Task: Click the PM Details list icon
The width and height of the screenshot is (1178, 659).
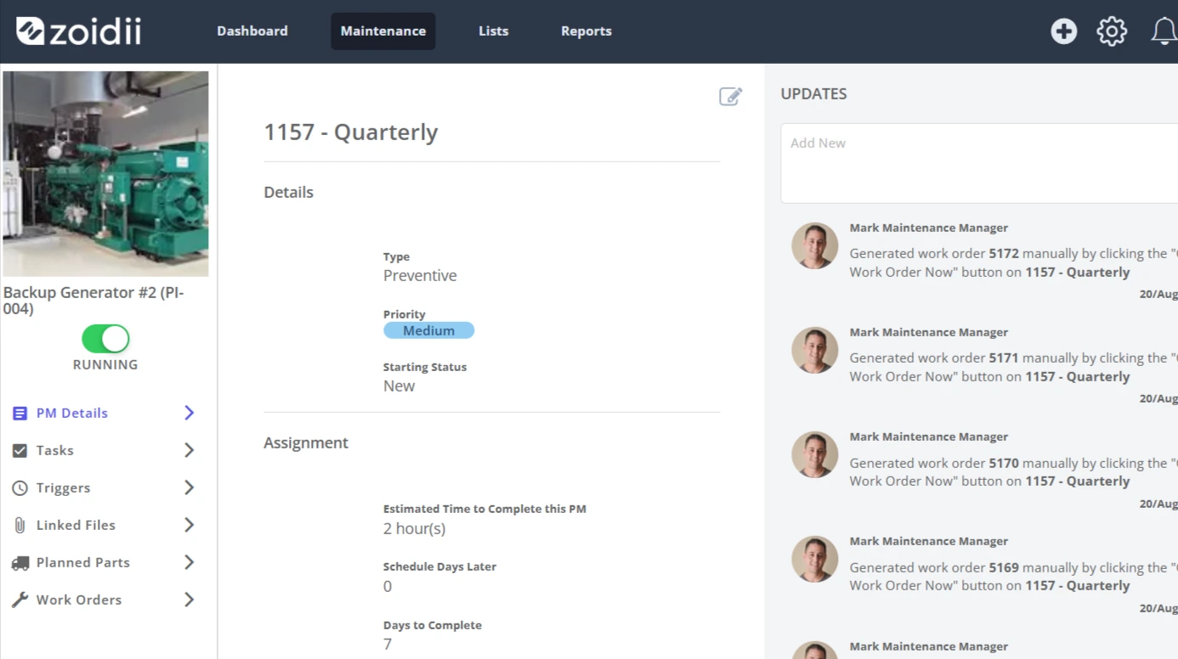Action: 20,414
